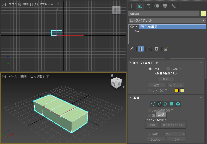Open the Hierarchy panel tab

click(148, 6)
